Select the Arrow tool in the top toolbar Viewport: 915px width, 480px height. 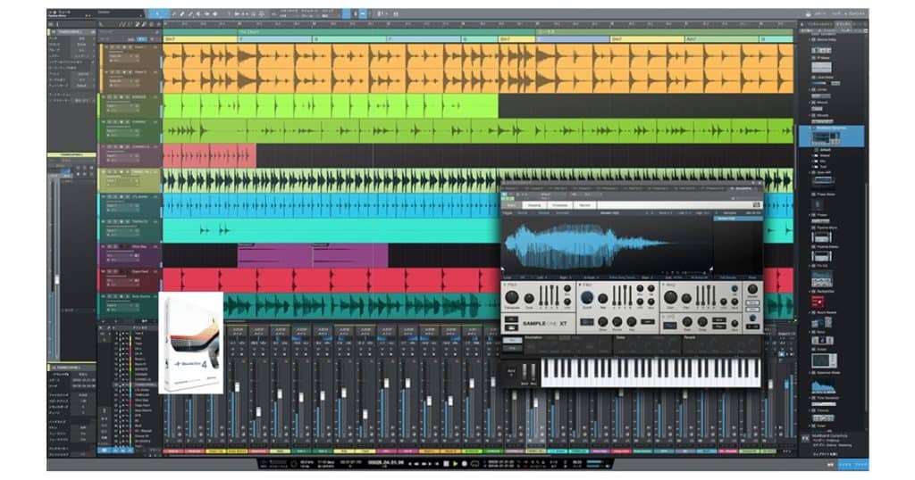[158, 14]
